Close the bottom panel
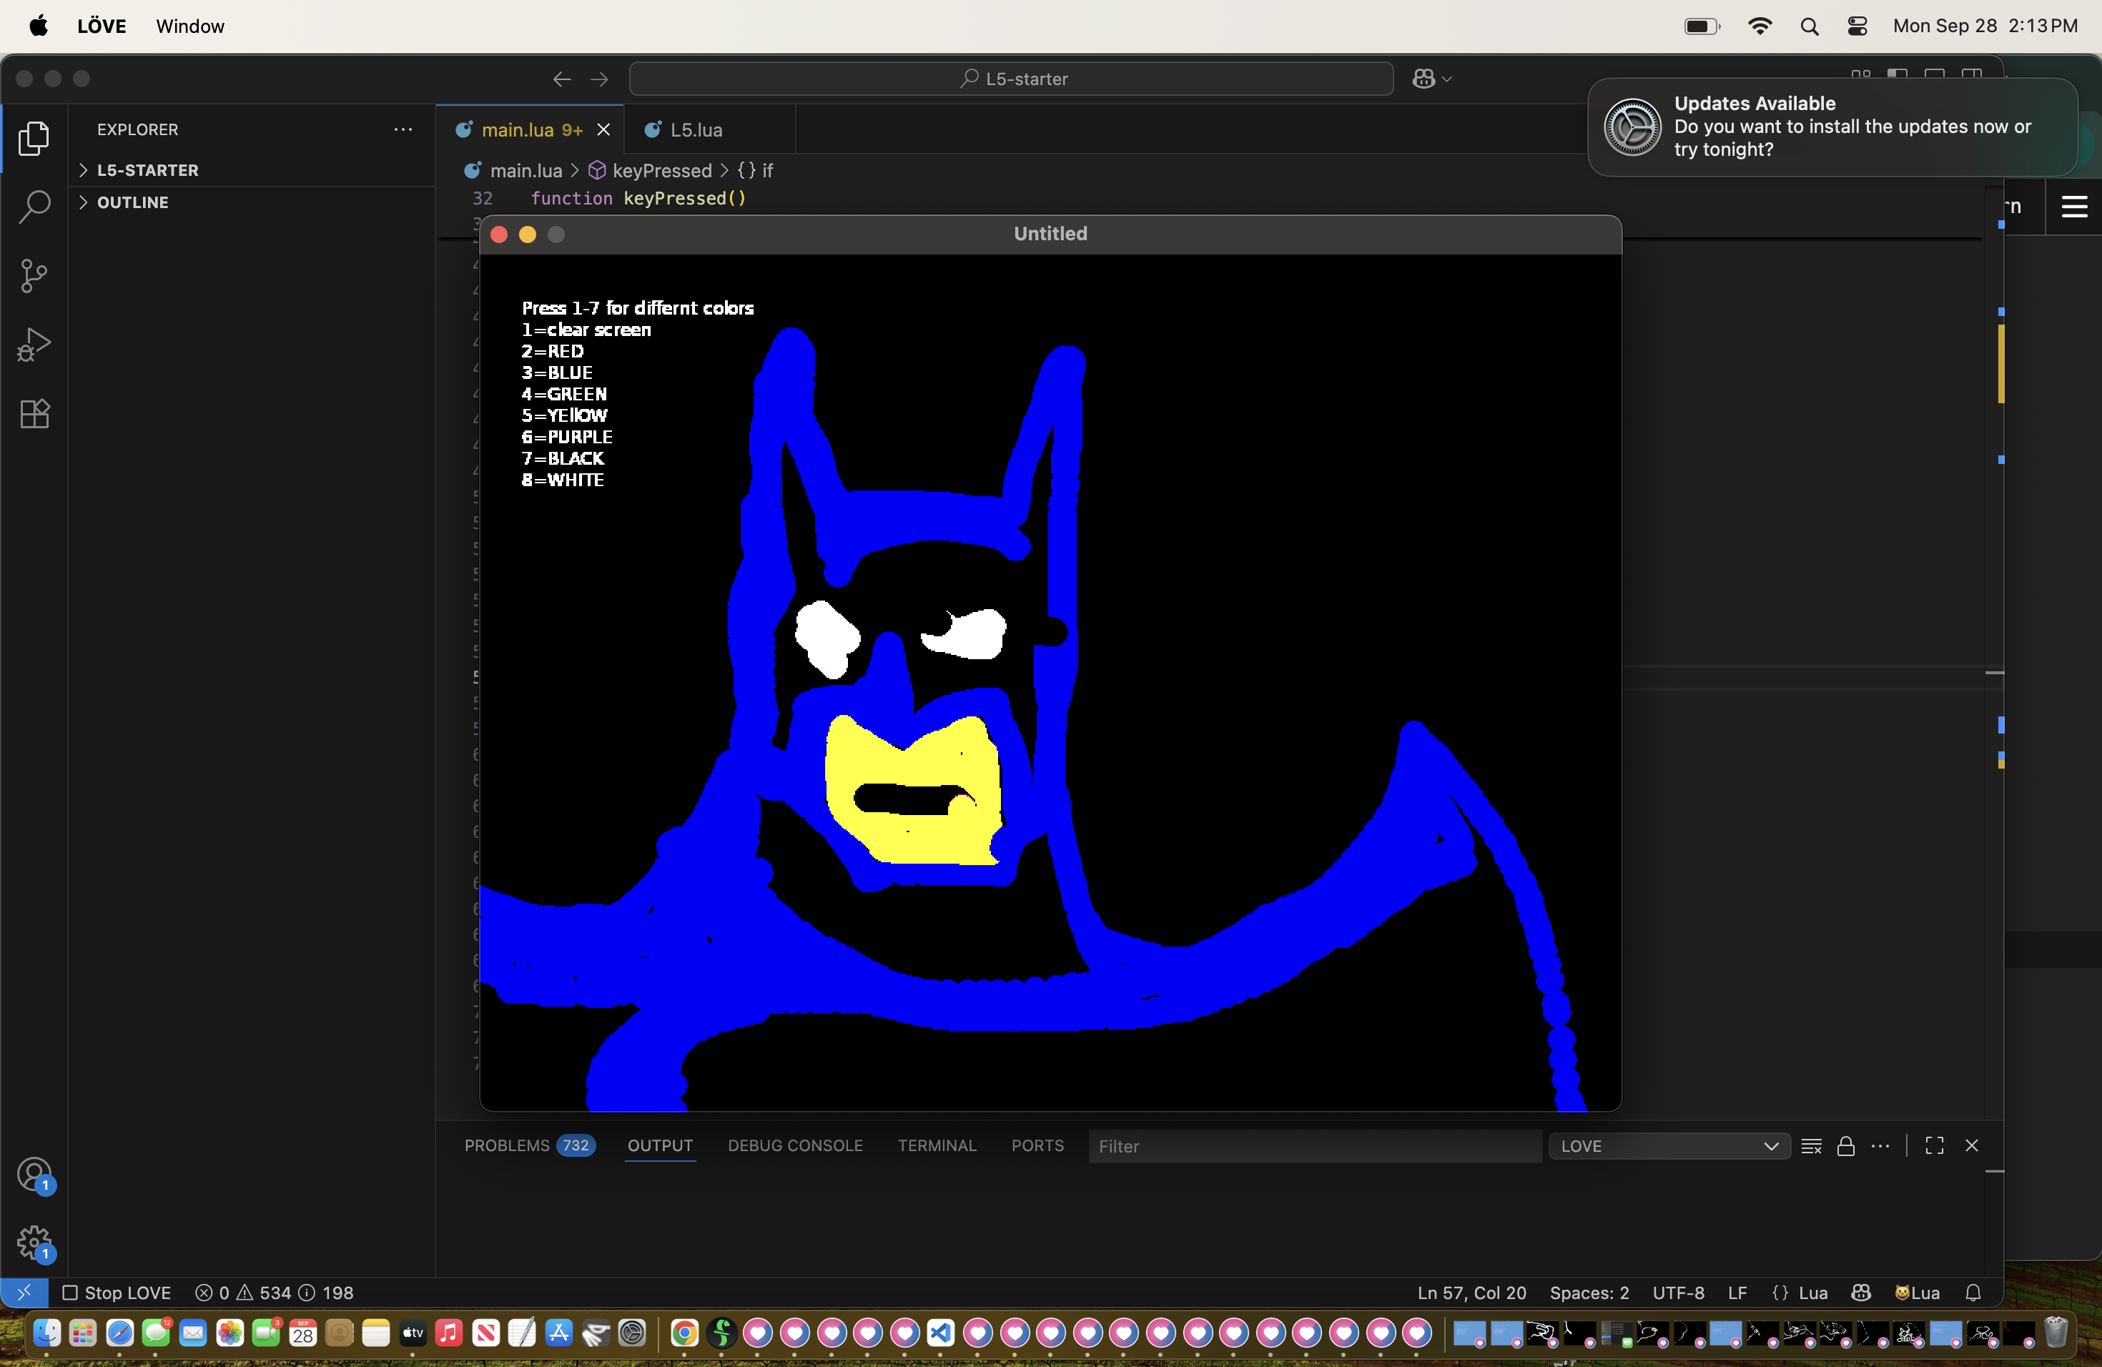The height and width of the screenshot is (1367, 2102). [x=1971, y=1145]
